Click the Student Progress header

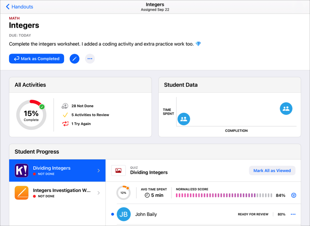37,152
